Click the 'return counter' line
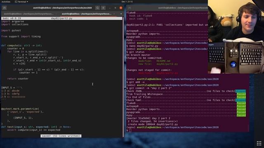This screenshot has width=264, height=148. point(18,79)
